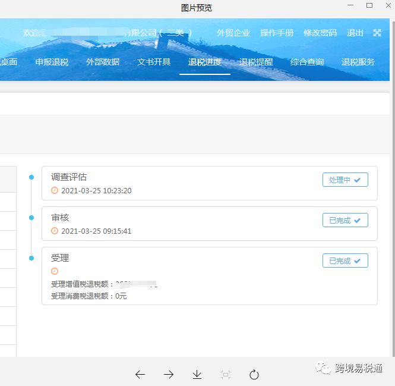Click the clock icon under 受理
The image size is (395, 386).
[x=55, y=271]
